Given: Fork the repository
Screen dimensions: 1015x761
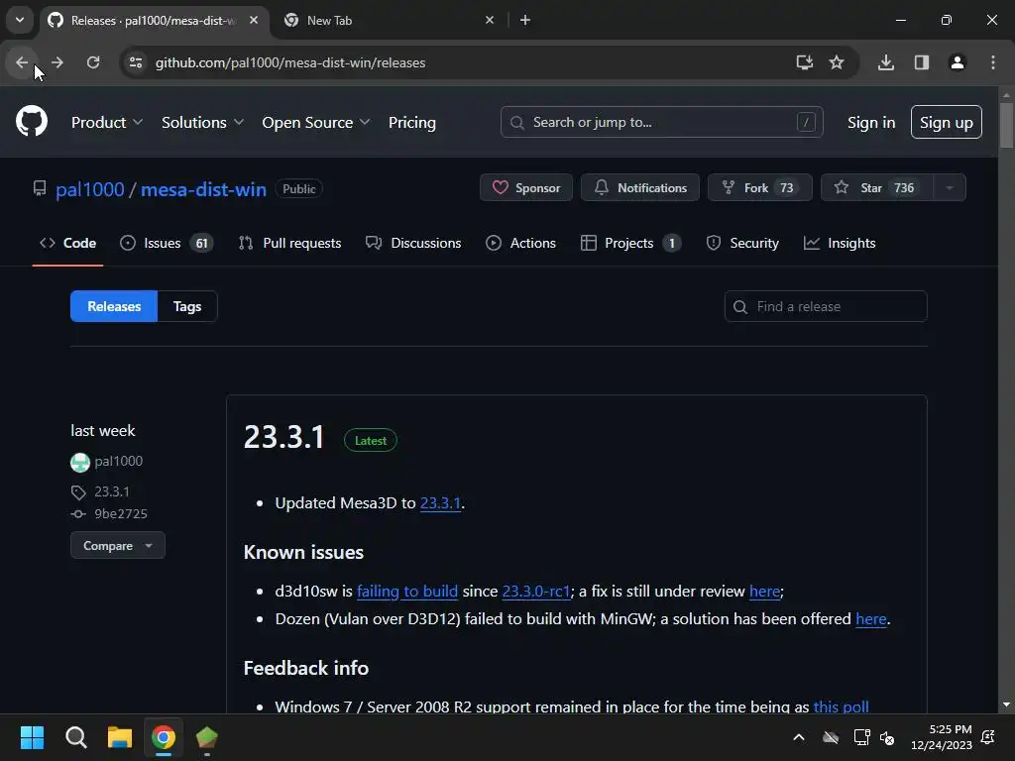Looking at the screenshot, I should coord(760,187).
